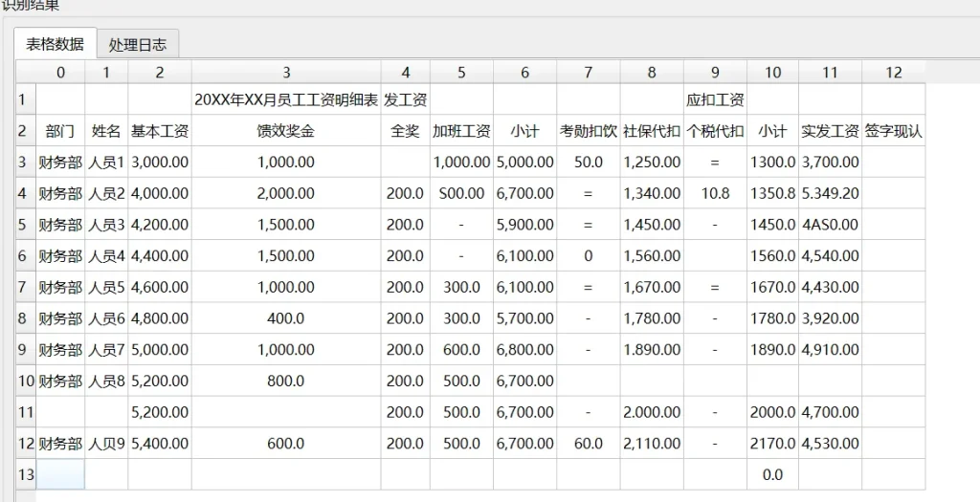Click the 加班工资 cell
This screenshot has width=980, height=502.
(x=461, y=131)
